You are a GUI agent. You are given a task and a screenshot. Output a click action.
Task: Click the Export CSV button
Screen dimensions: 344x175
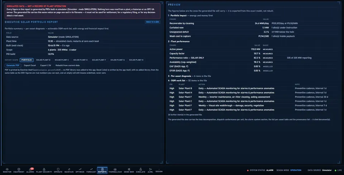pyautogui.click(x=46, y=65)
